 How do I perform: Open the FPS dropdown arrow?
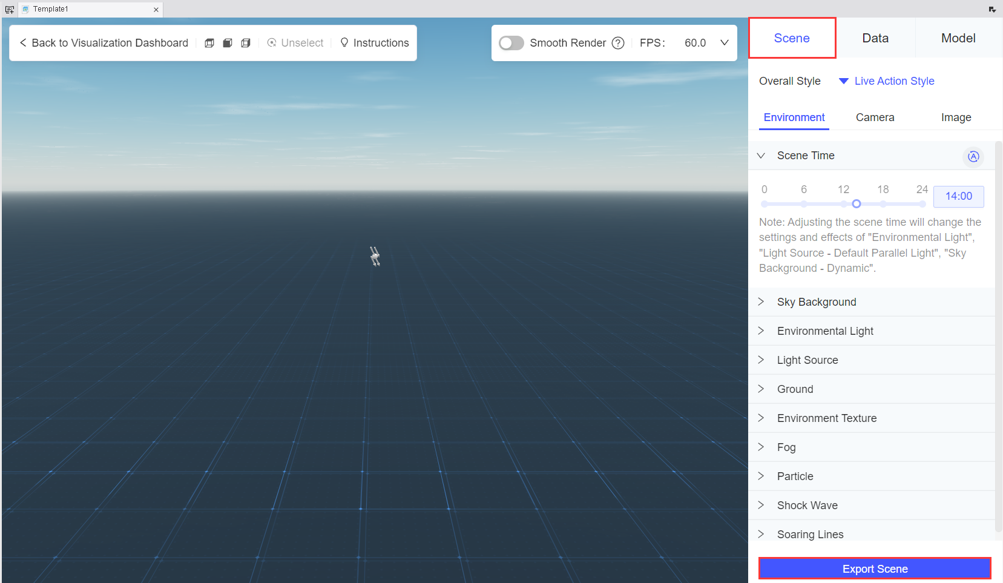[725, 42]
